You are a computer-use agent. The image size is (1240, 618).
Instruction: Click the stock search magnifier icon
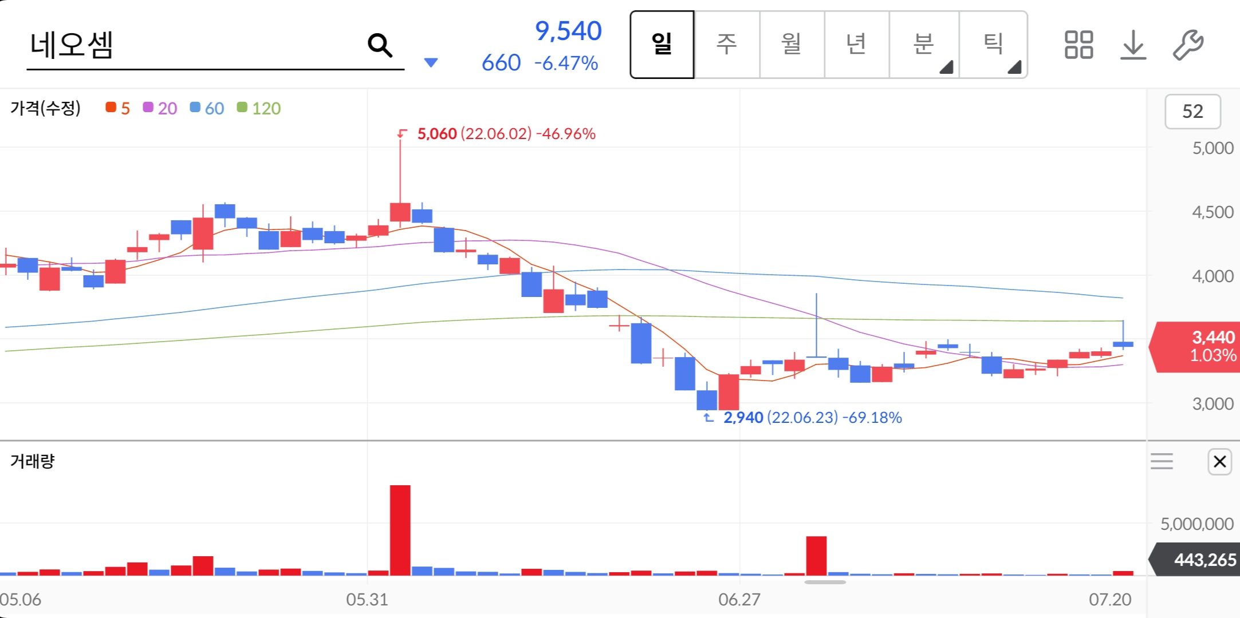click(380, 45)
